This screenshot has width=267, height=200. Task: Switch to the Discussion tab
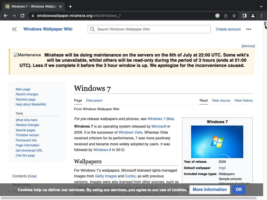(94, 101)
